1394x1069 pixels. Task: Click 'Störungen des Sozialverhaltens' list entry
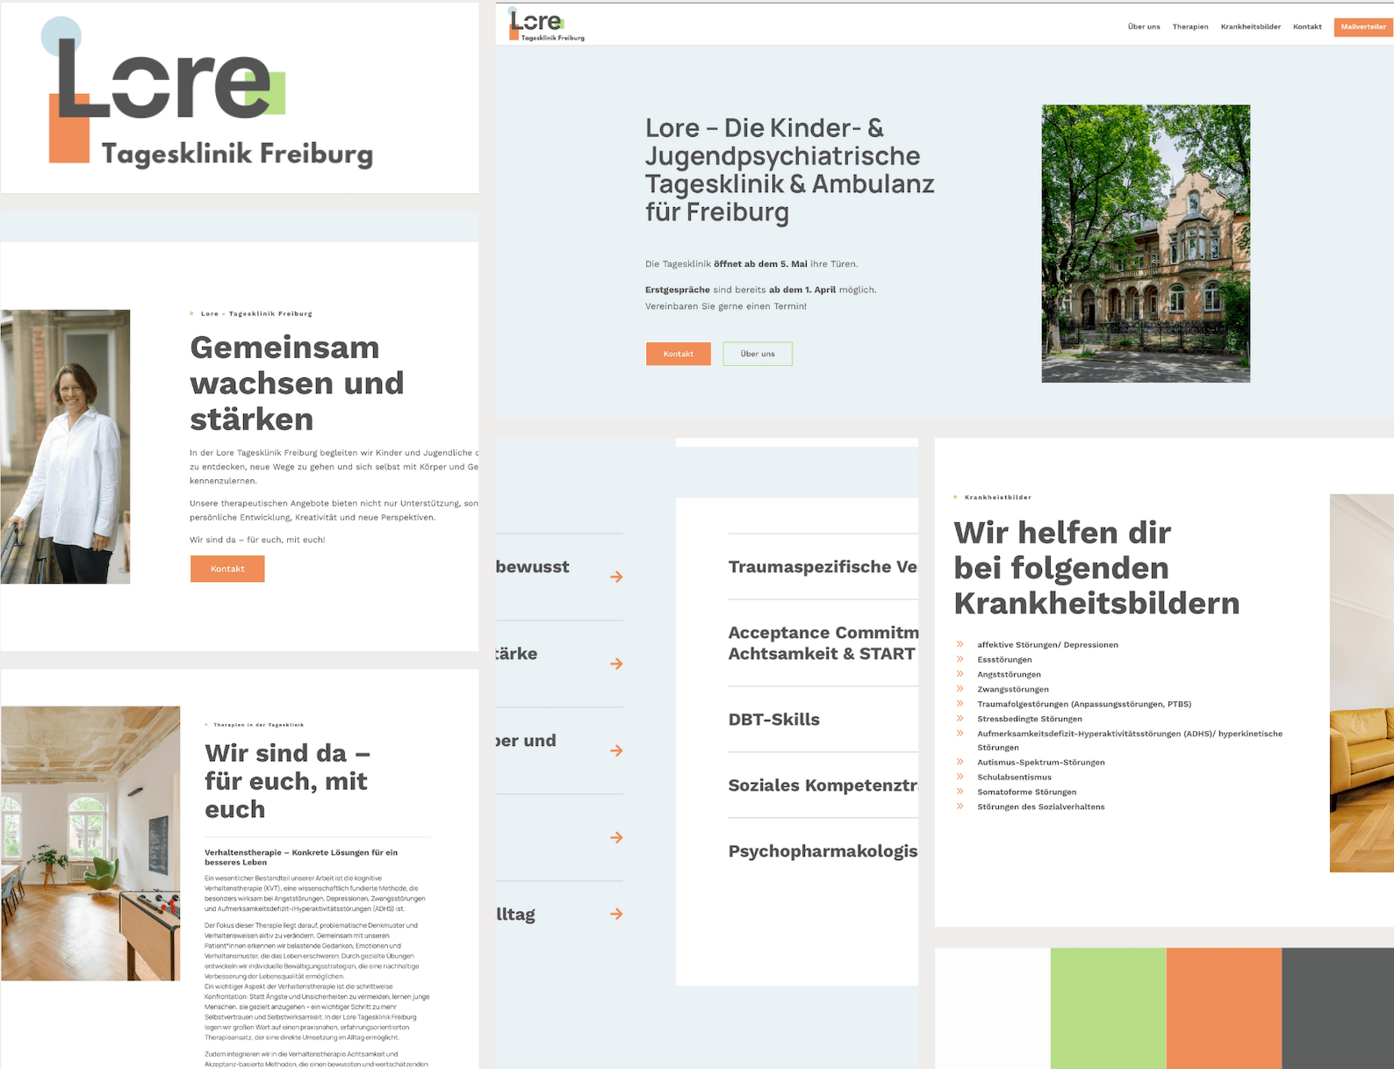1041,807
